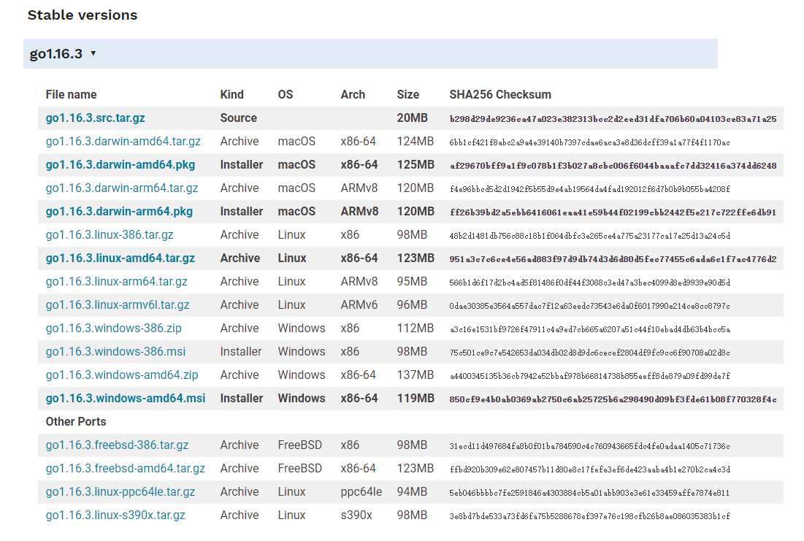Image resolution: width=804 pixels, height=541 pixels.
Task: Open the go1.16.3.linux-386.tar.gz link
Action: coord(110,235)
